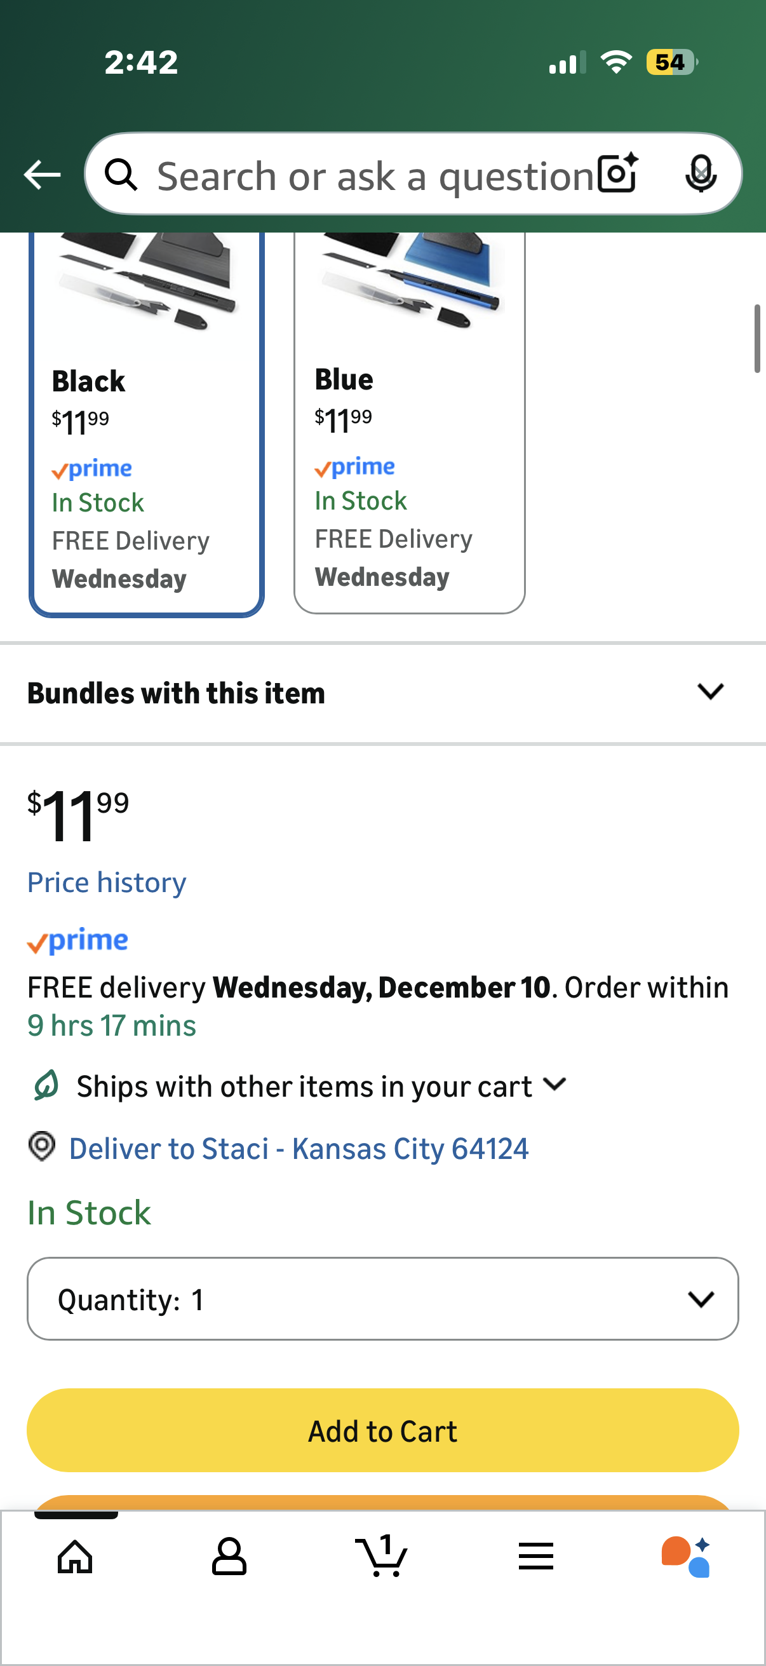This screenshot has height=1666, width=766.
Task: Tap the camera lens search icon
Action: tap(617, 173)
